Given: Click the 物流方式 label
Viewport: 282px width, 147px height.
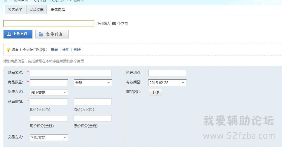Looking at the screenshot, I should click(x=15, y=92).
